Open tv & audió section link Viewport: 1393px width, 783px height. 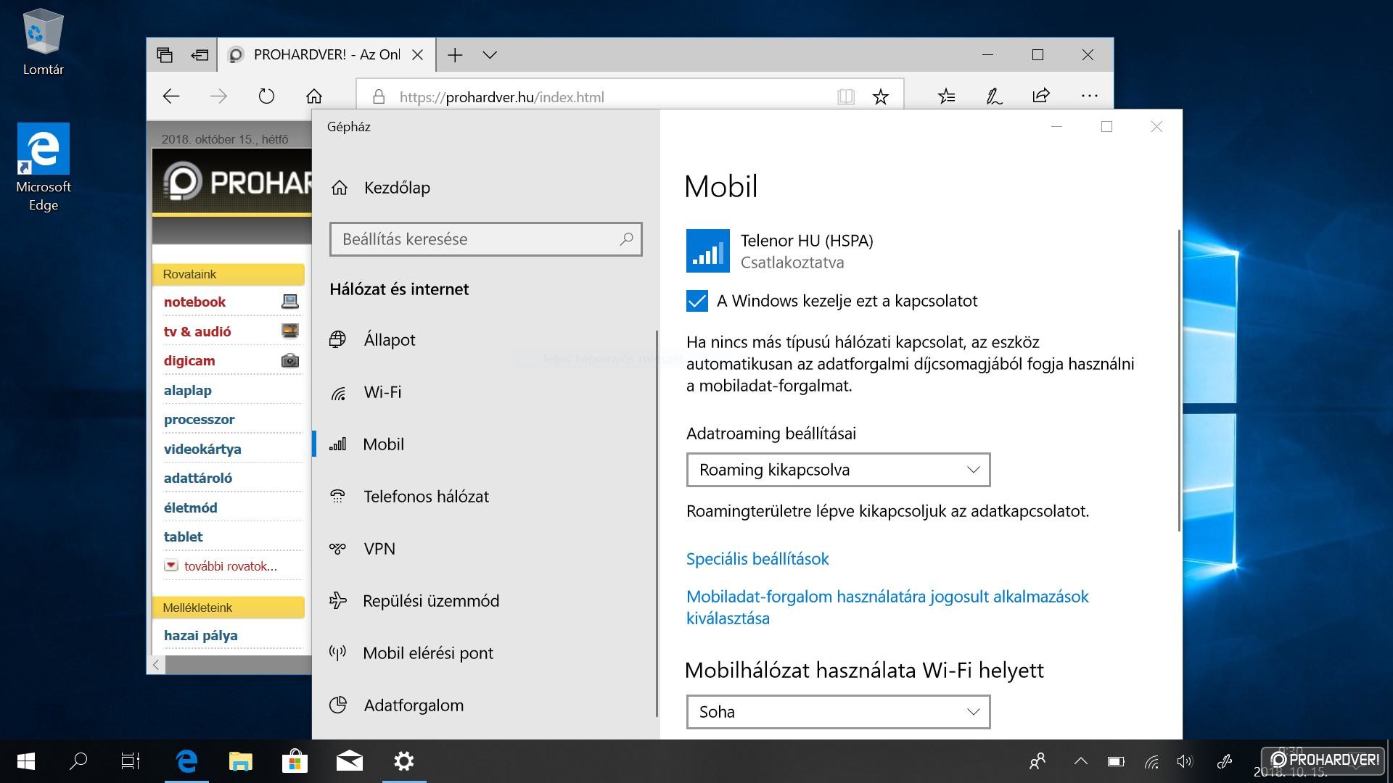197,331
